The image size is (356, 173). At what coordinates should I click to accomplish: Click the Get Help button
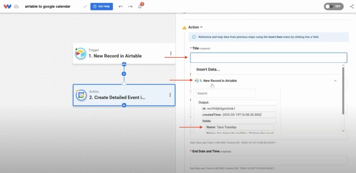(x=102, y=6)
